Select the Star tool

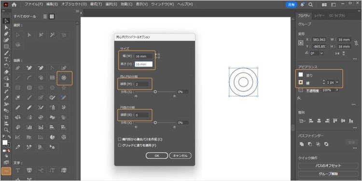point(64,88)
